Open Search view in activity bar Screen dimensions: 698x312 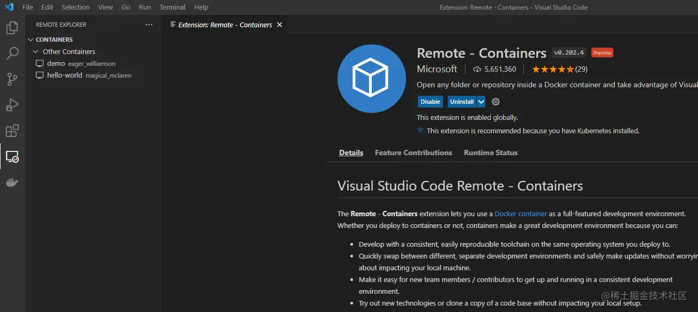point(12,54)
